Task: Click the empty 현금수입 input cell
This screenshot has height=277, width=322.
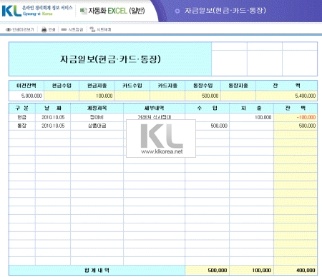Action: 62,96
